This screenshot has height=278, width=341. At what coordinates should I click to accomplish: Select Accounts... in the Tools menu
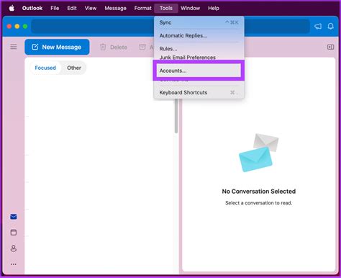click(x=199, y=71)
